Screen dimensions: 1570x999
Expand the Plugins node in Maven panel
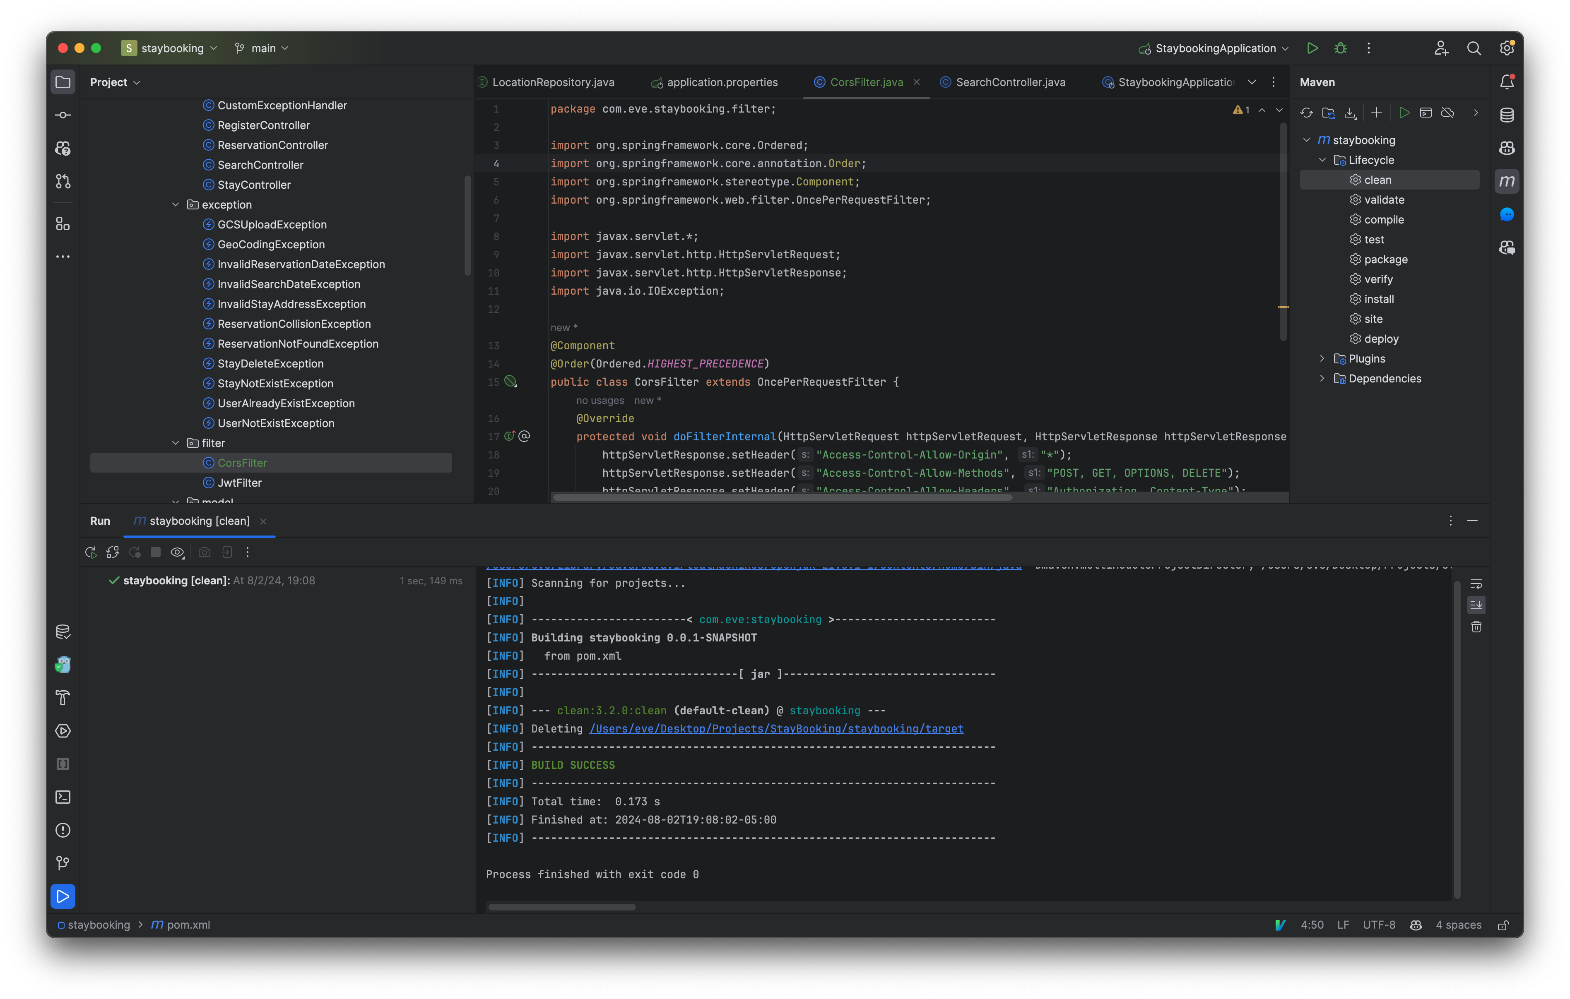point(1322,358)
